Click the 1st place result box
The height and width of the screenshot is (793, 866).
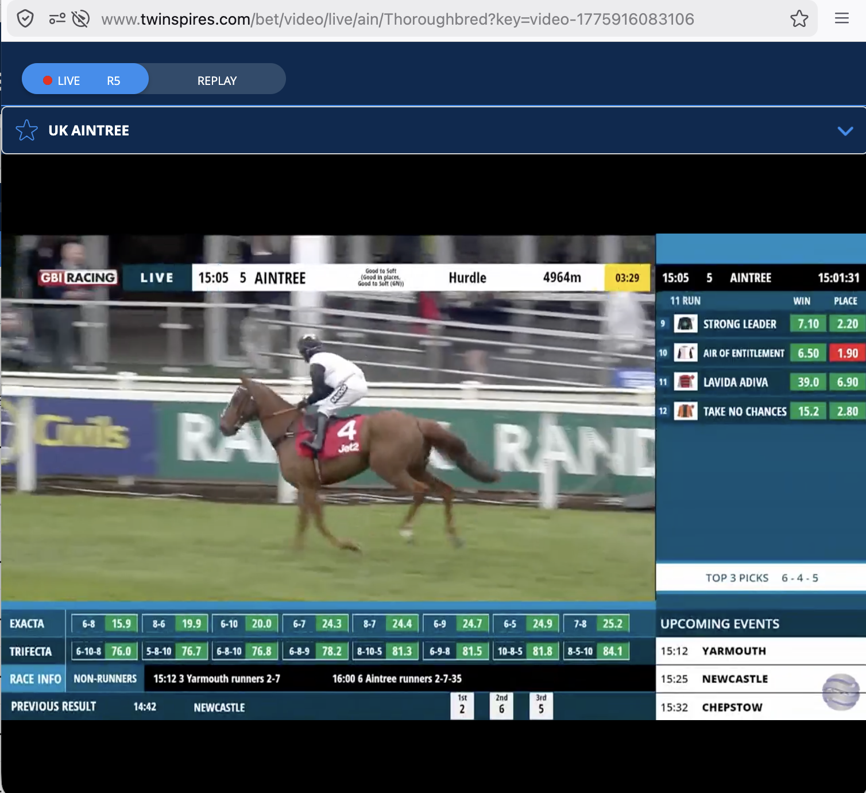click(462, 706)
